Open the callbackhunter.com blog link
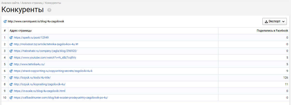 [x=61, y=98]
